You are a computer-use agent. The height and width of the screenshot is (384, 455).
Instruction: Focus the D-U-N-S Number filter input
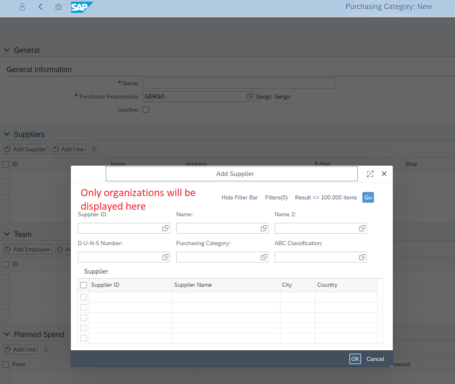(x=124, y=257)
